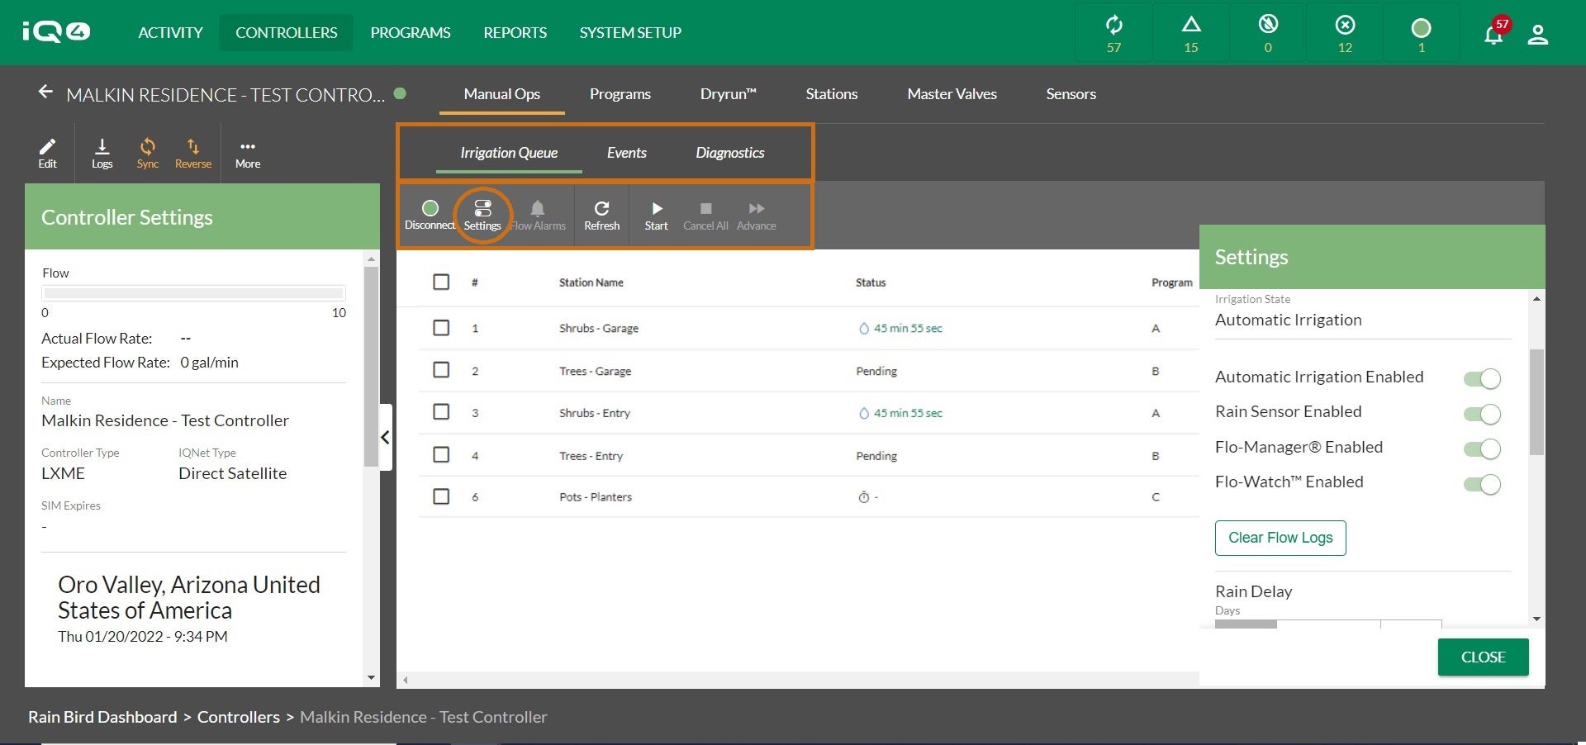Go back using the left arrow
Image resolution: width=1586 pixels, height=745 pixels.
pos(45,92)
